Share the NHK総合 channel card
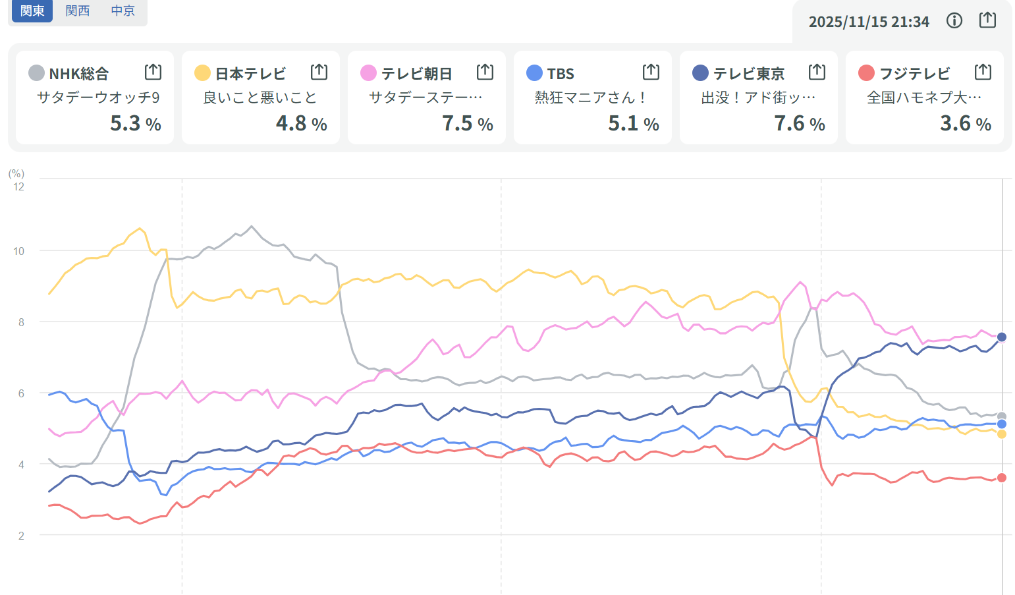The image size is (1015, 595). (x=153, y=72)
